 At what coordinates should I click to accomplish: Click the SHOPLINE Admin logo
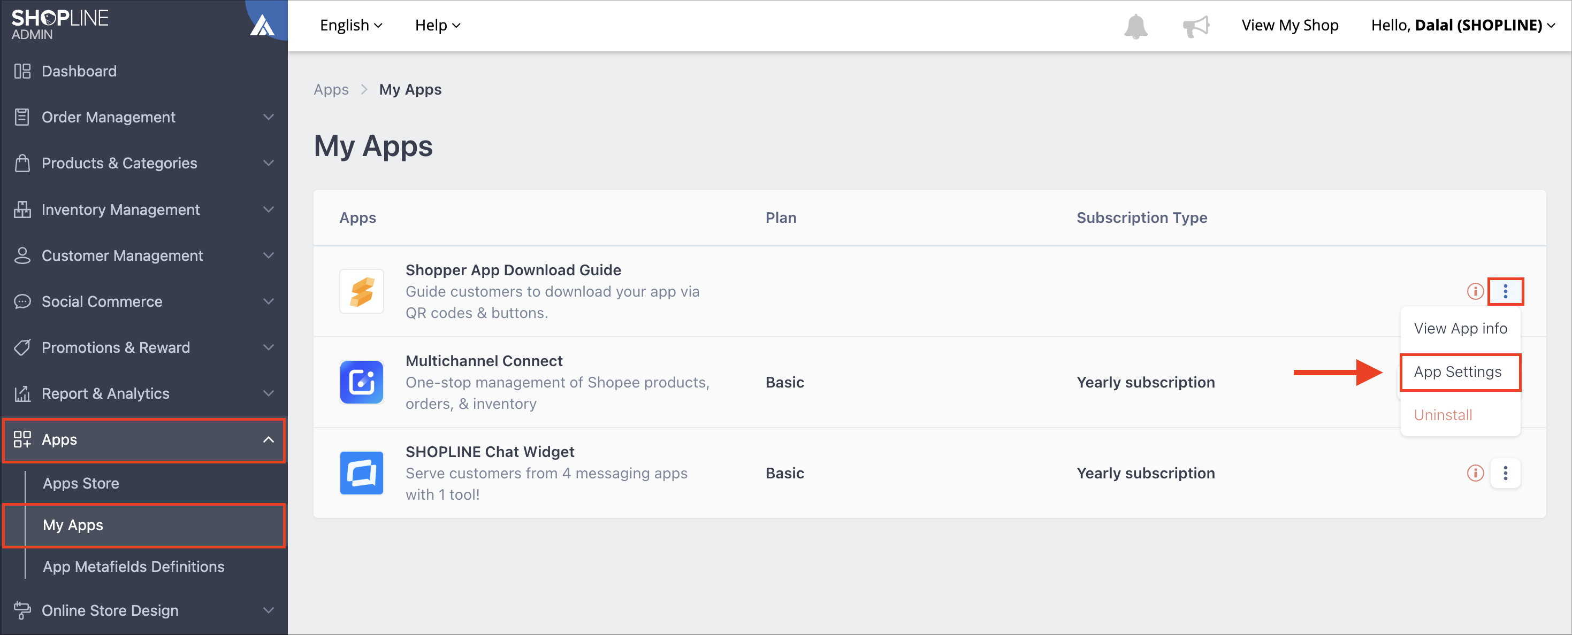pyautogui.click(x=60, y=25)
